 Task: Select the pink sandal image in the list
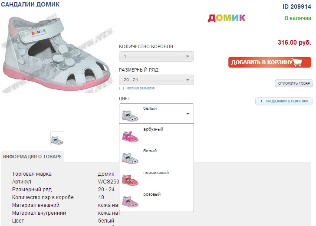[x=130, y=201]
